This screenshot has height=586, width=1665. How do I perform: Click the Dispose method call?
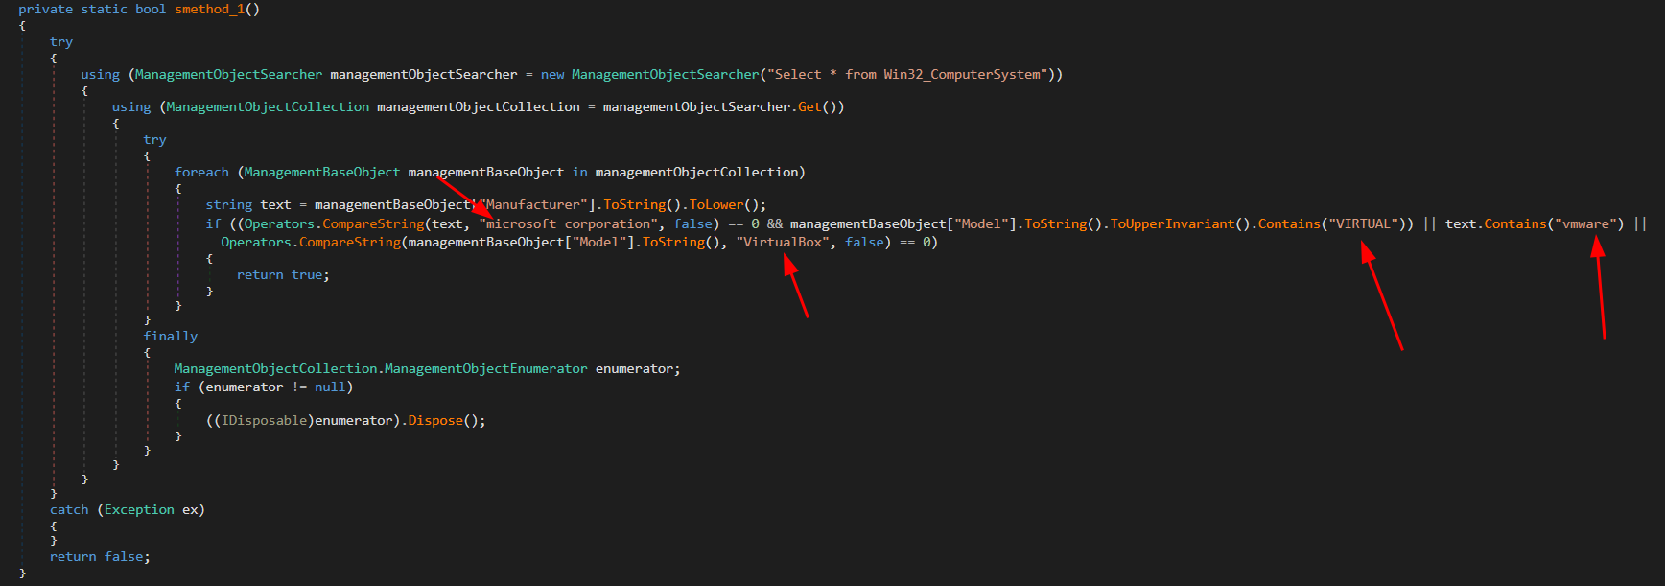[434, 421]
